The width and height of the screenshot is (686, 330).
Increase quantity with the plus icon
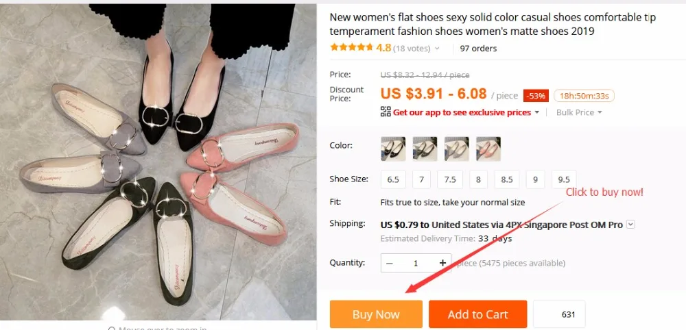(442, 263)
